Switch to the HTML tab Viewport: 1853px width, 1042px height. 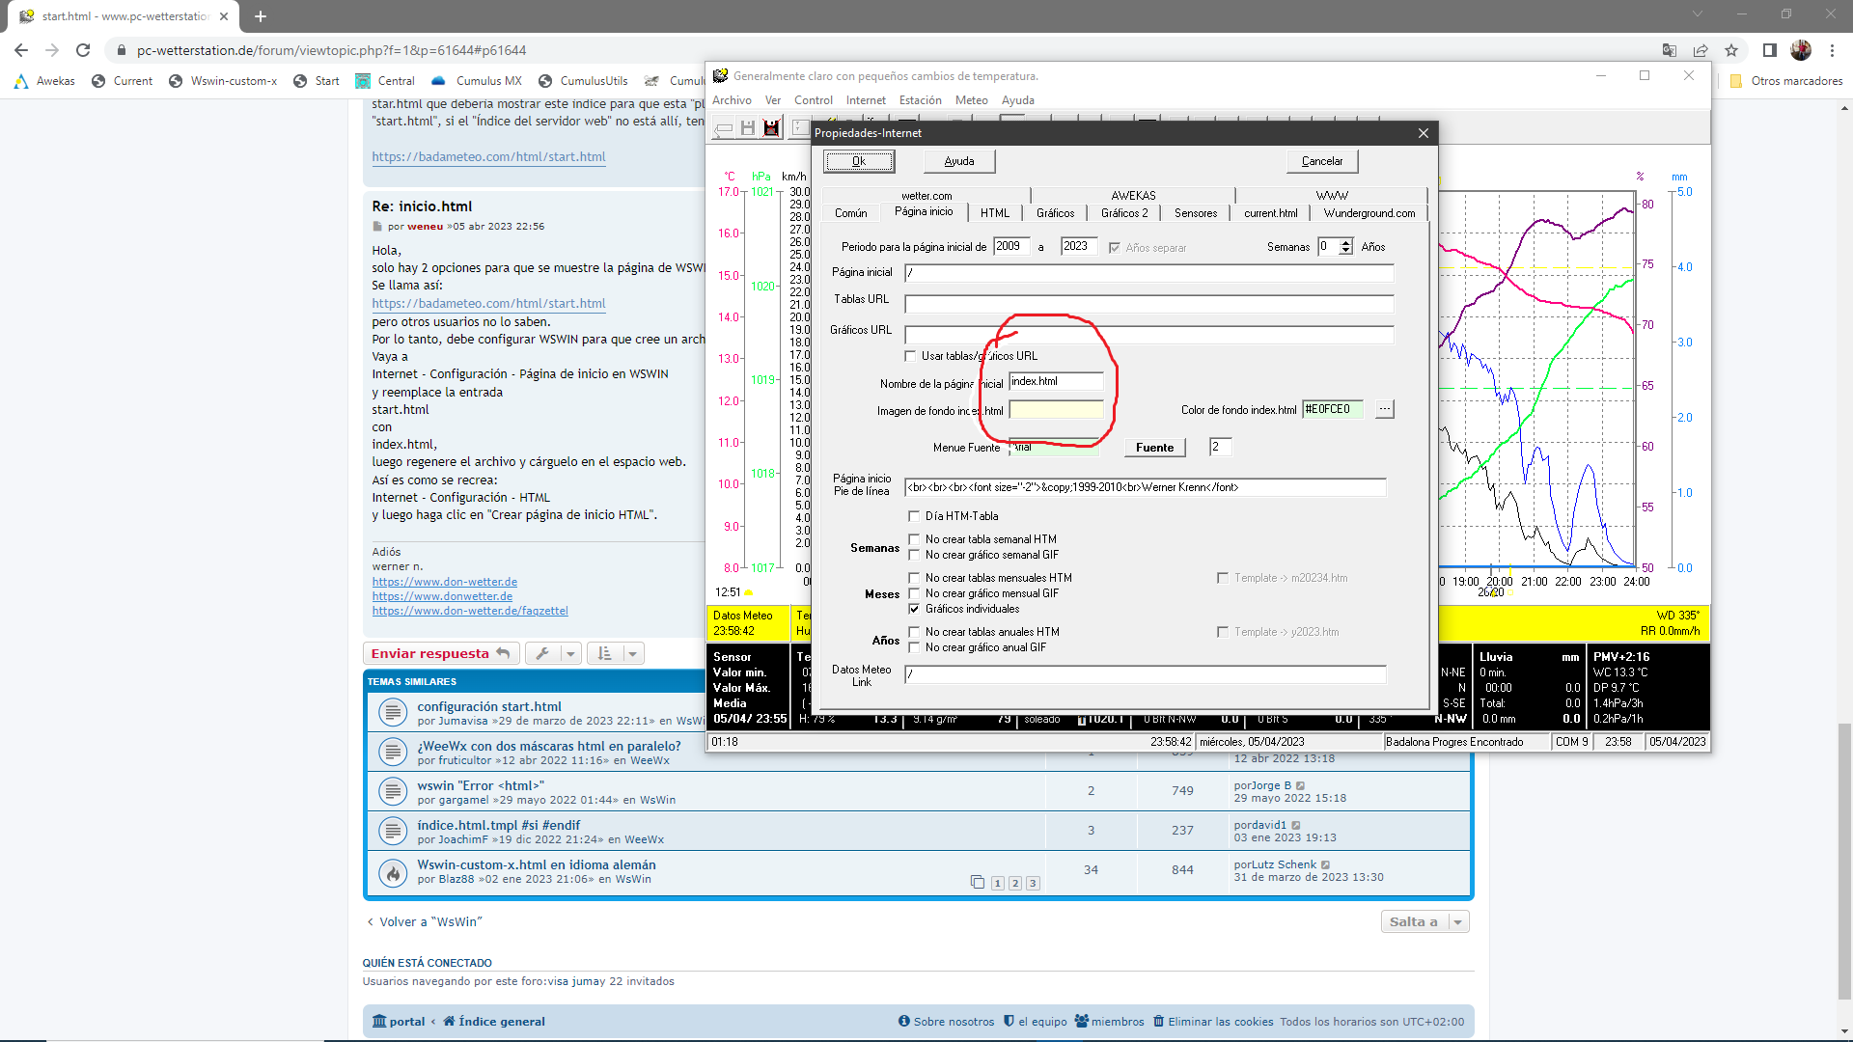(x=994, y=213)
